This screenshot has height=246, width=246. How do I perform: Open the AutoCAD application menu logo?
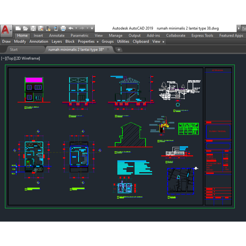(x=6, y=31)
